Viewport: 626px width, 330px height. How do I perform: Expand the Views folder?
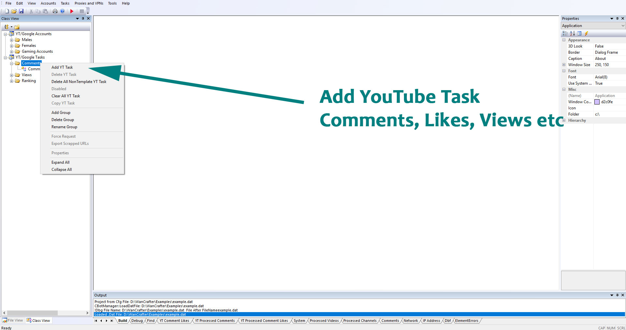tap(11, 75)
